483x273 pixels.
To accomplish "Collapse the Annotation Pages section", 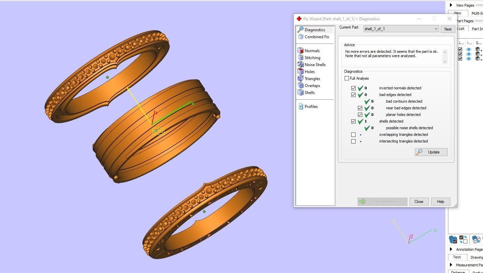I will pos(451,249).
